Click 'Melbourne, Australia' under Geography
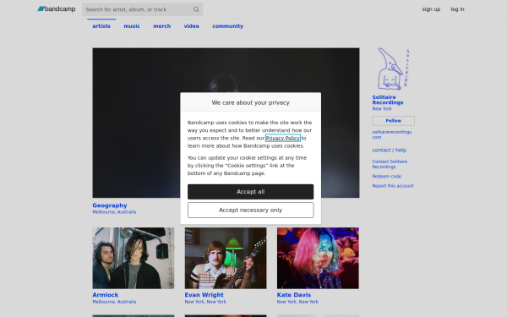This screenshot has height=317, width=507. click(114, 212)
